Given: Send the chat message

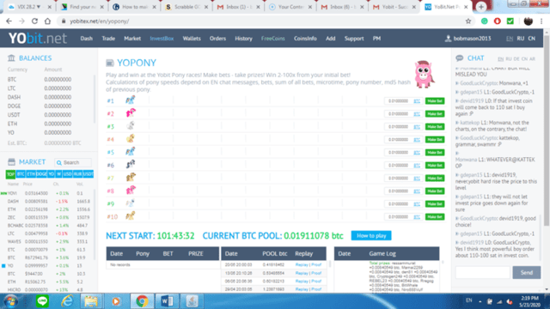Looking at the screenshot, I should 526,272.
